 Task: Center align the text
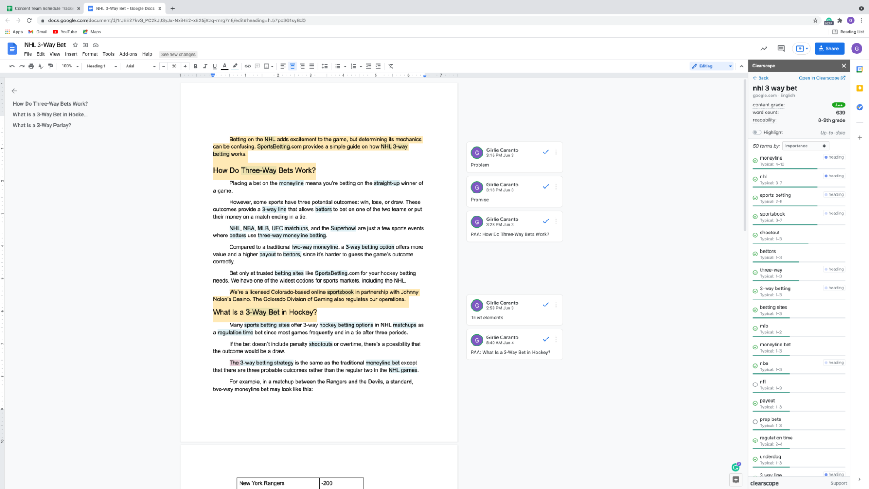tap(293, 66)
